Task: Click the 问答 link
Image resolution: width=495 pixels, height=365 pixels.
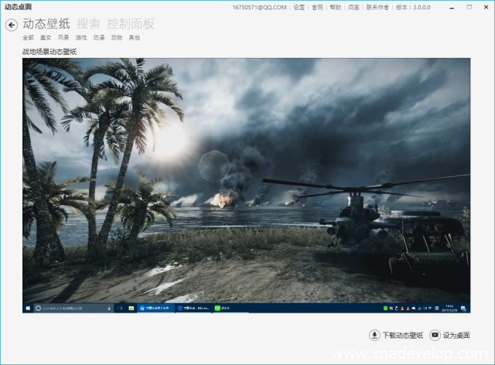Action: click(x=353, y=8)
